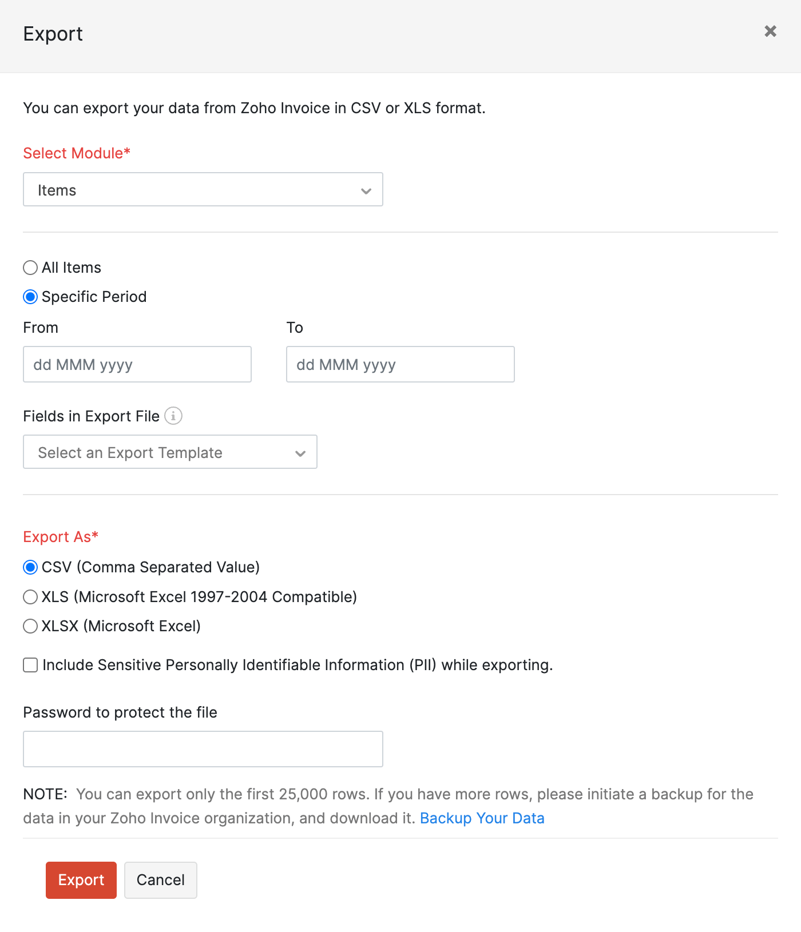Open the Select an Export Template dropdown

[x=169, y=452]
